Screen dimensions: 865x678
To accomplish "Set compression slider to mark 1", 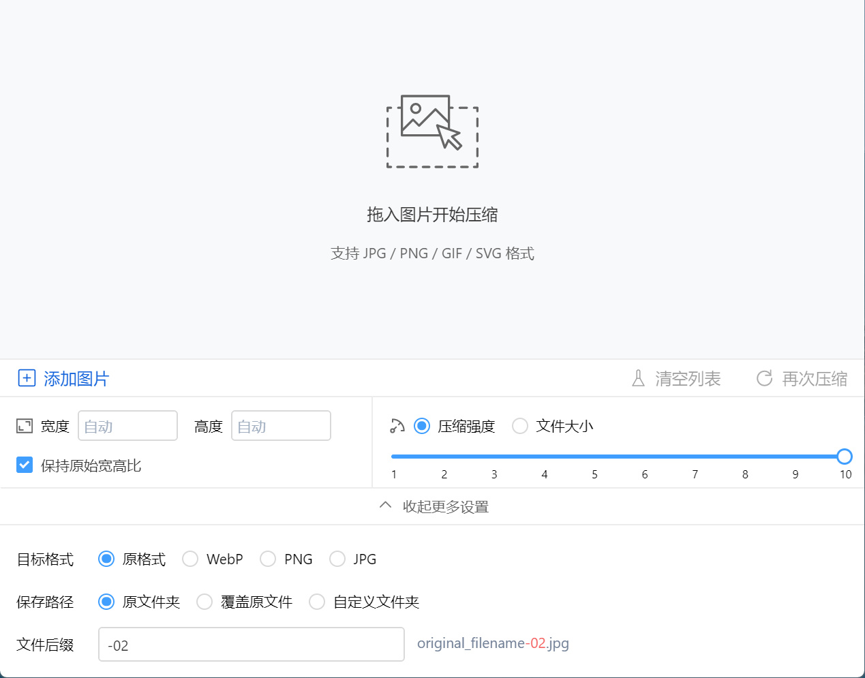I will [394, 457].
